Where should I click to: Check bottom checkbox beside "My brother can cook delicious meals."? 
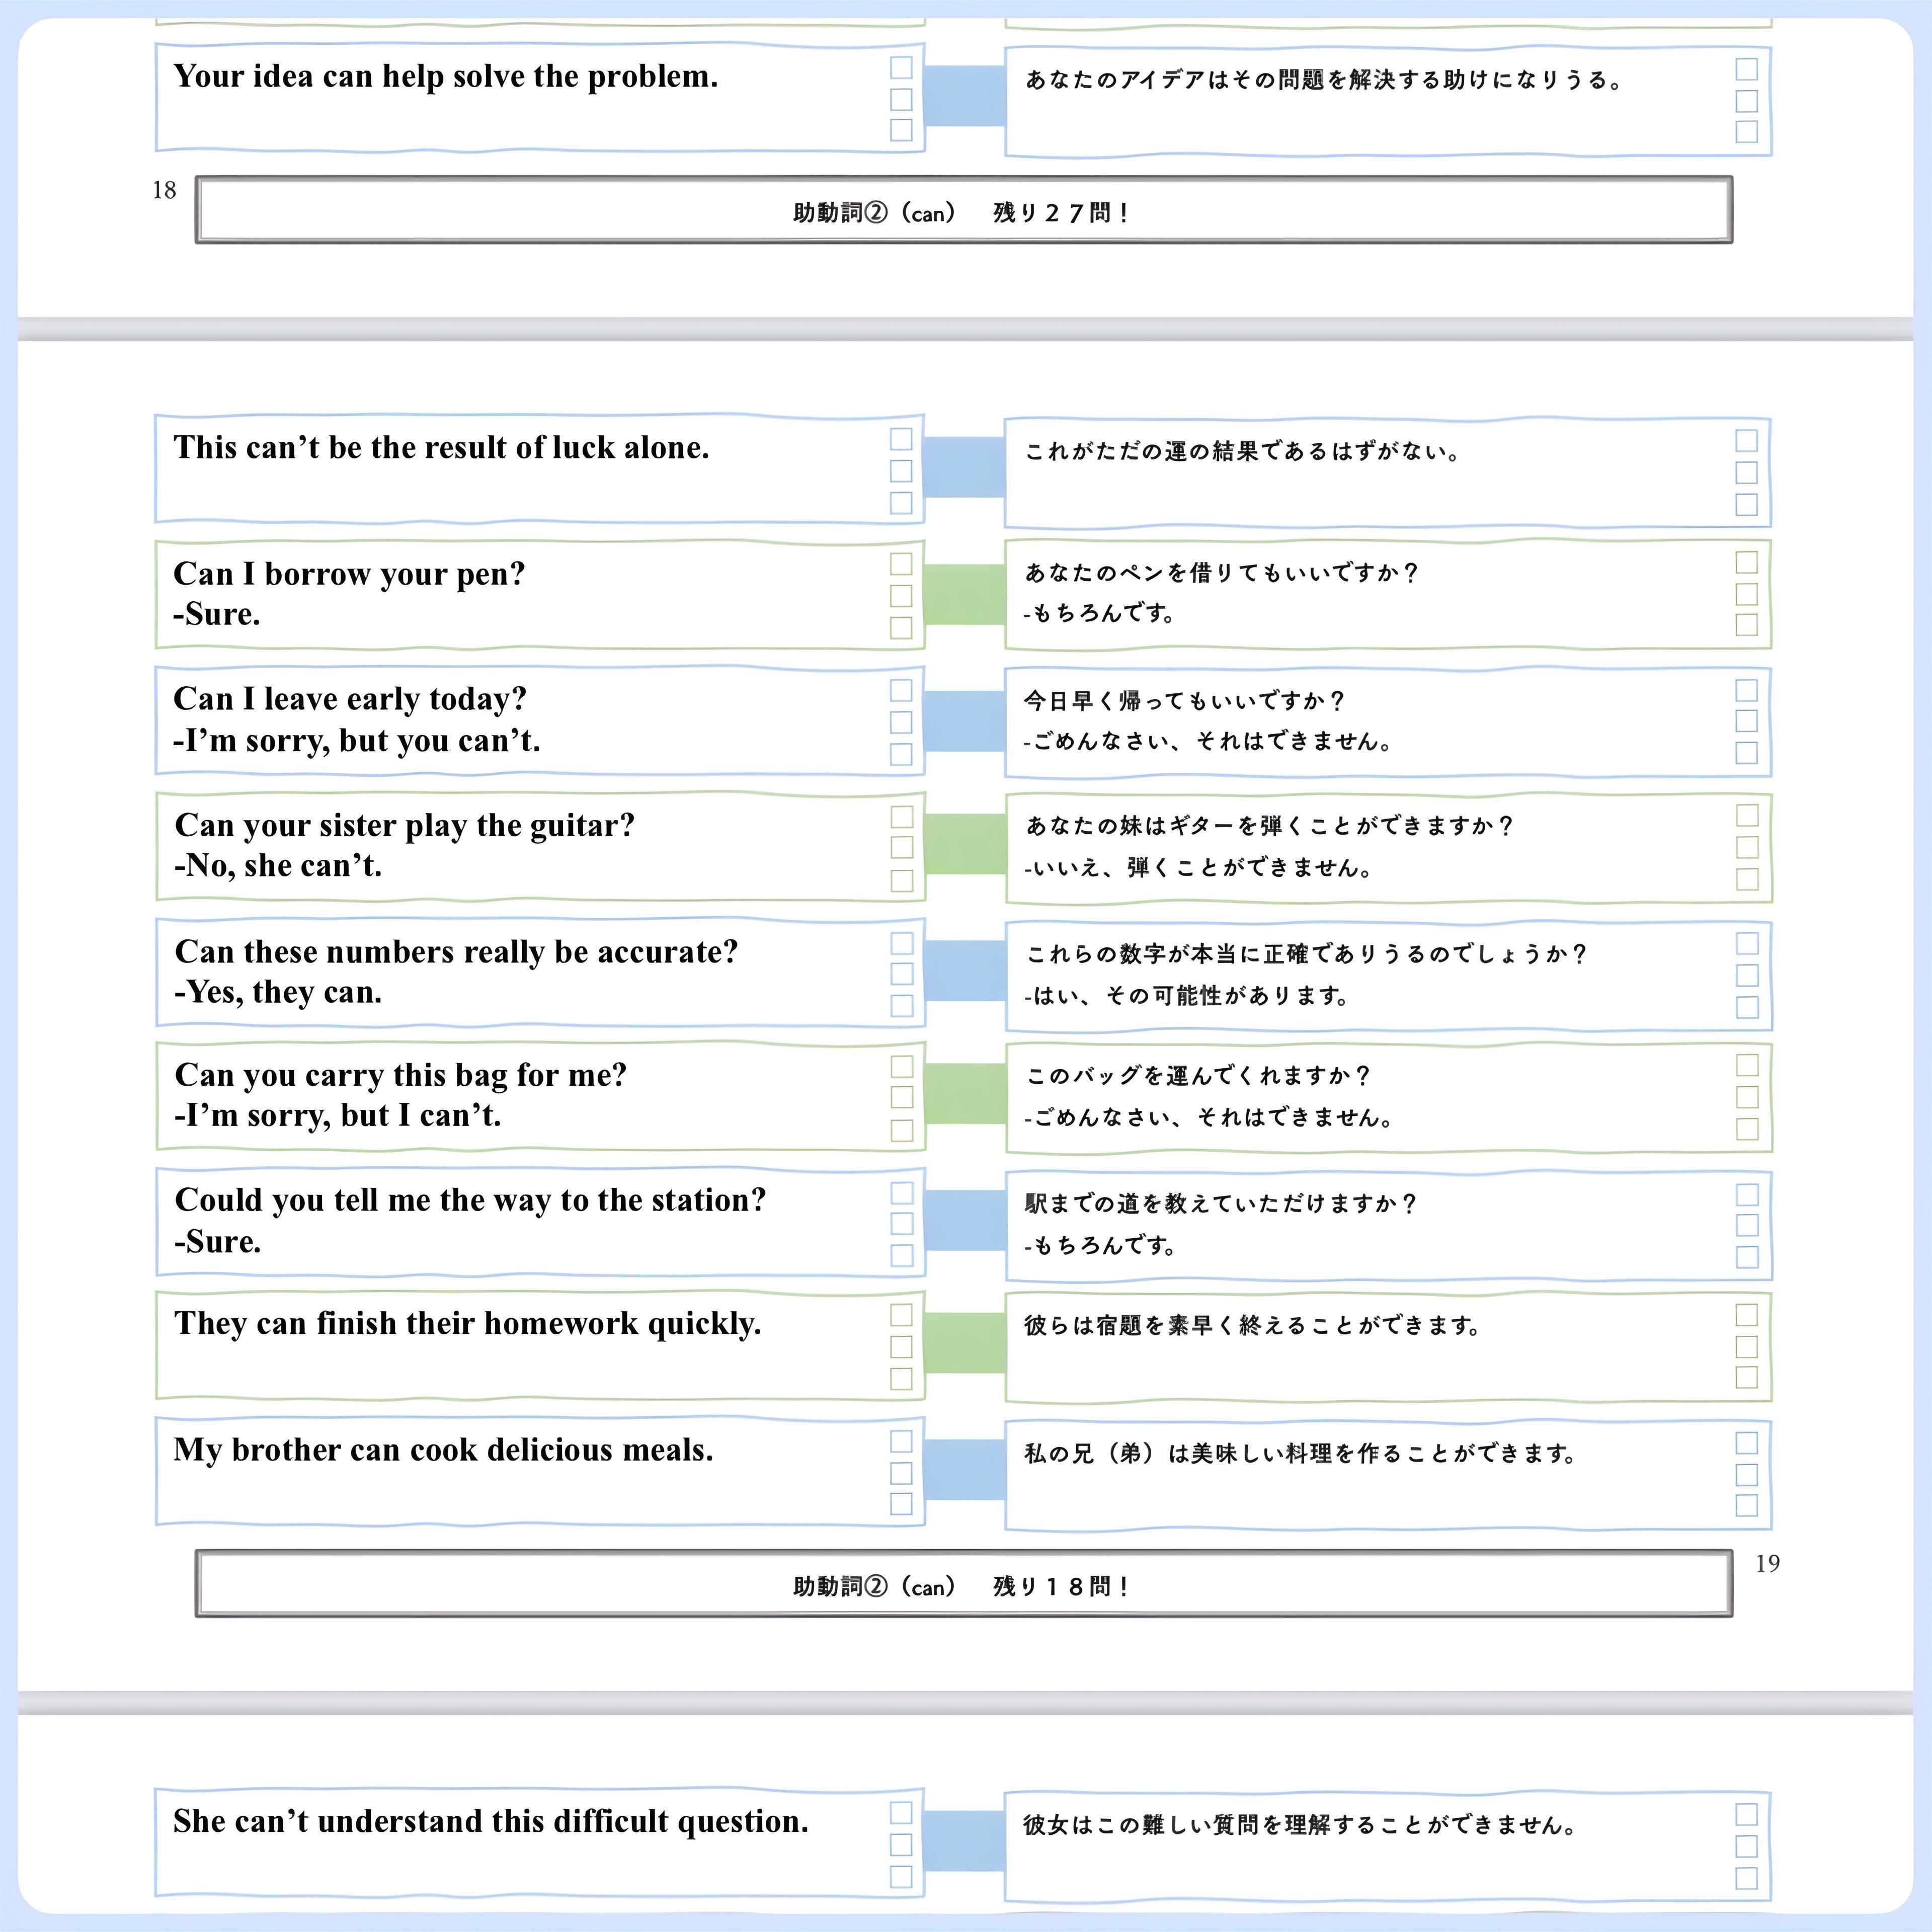[901, 1504]
